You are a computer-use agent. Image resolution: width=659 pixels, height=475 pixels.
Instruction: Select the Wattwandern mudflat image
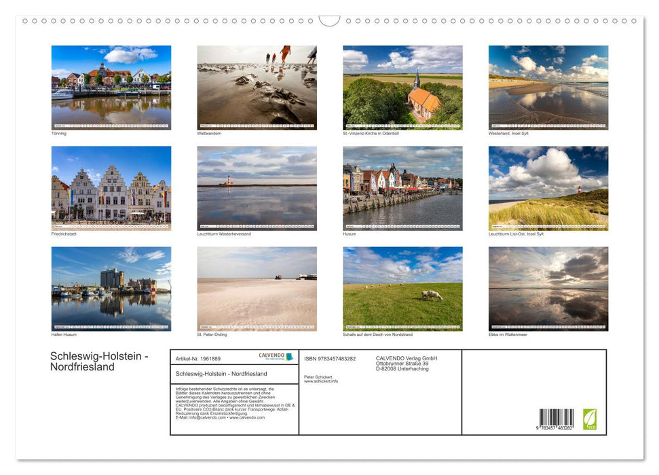pos(257,87)
